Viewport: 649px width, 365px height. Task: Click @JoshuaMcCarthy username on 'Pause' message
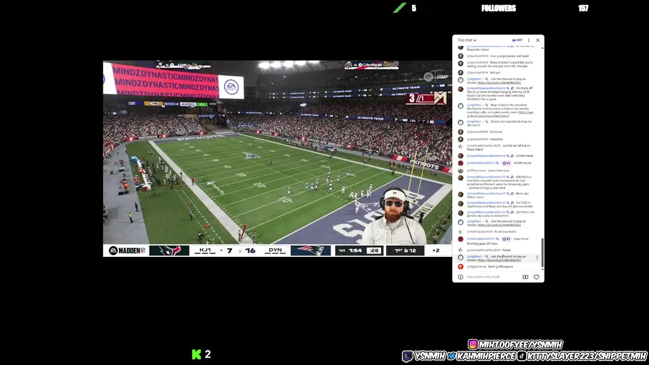click(484, 250)
